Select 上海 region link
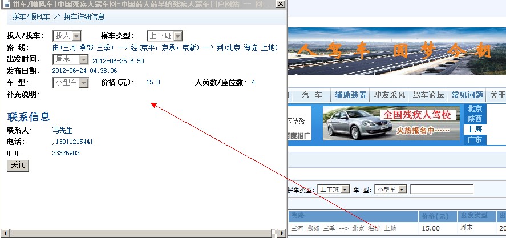Viewport: 506px width, 238px height. (475, 129)
